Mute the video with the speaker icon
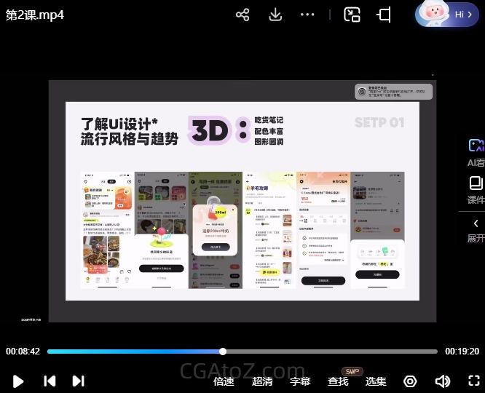Viewport: 485px width, 393px height. click(x=442, y=381)
